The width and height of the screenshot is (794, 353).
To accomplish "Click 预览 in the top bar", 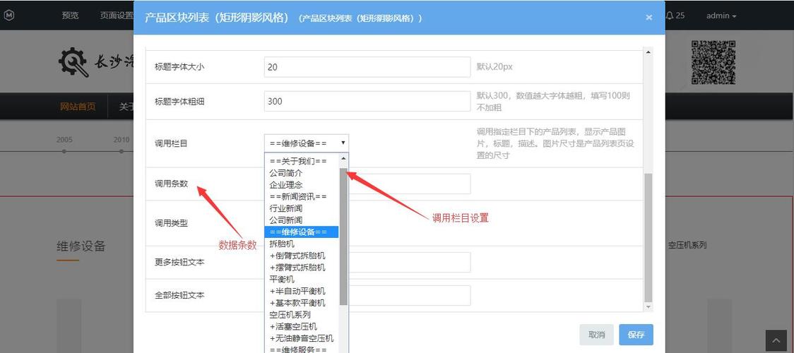I will [71, 16].
